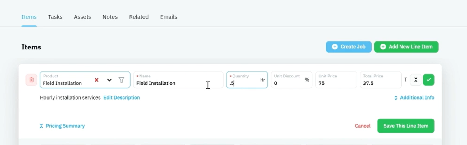Click the T taxable indicator
This screenshot has width=467, height=145.
click(406, 80)
